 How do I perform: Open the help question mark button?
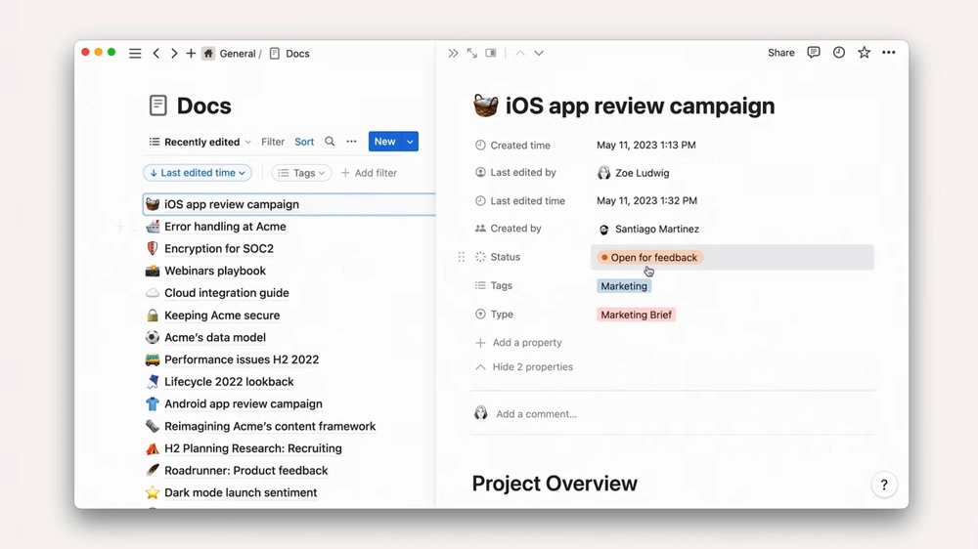pos(884,485)
